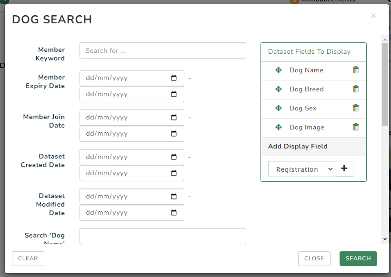The width and height of the screenshot is (391, 277).
Task: Click the Dog Name field label
Action: (306, 70)
